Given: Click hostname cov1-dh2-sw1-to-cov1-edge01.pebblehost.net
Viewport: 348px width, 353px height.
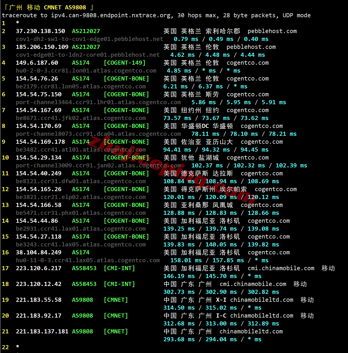Looking at the screenshot, I should tap(89, 39).
